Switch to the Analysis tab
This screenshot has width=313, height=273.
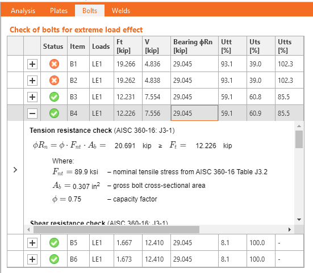[23, 11]
